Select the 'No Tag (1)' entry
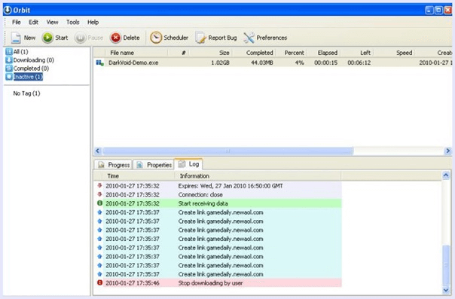 pos(26,93)
